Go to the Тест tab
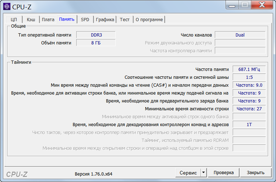 (x=125, y=20)
